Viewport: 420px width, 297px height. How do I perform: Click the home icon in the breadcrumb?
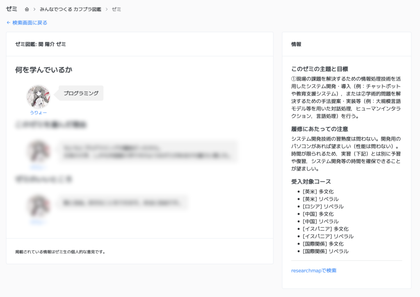[x=27, y=9]
